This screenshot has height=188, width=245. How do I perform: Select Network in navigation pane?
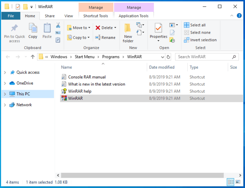tap(24, 105)
